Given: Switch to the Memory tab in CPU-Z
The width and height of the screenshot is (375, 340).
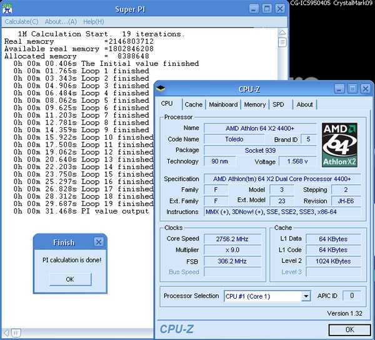Looking at the screenshot, I should click(255, 105).
